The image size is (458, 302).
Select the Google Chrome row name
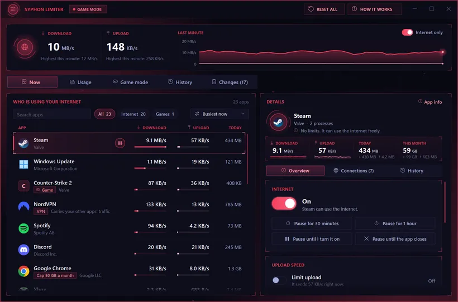[53, 268]
